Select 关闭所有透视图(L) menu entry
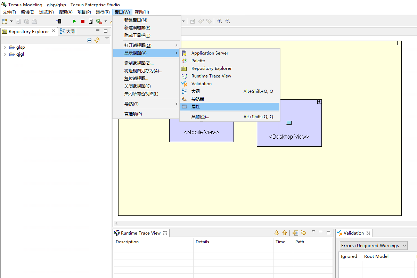417x278 pixels. 147,94
